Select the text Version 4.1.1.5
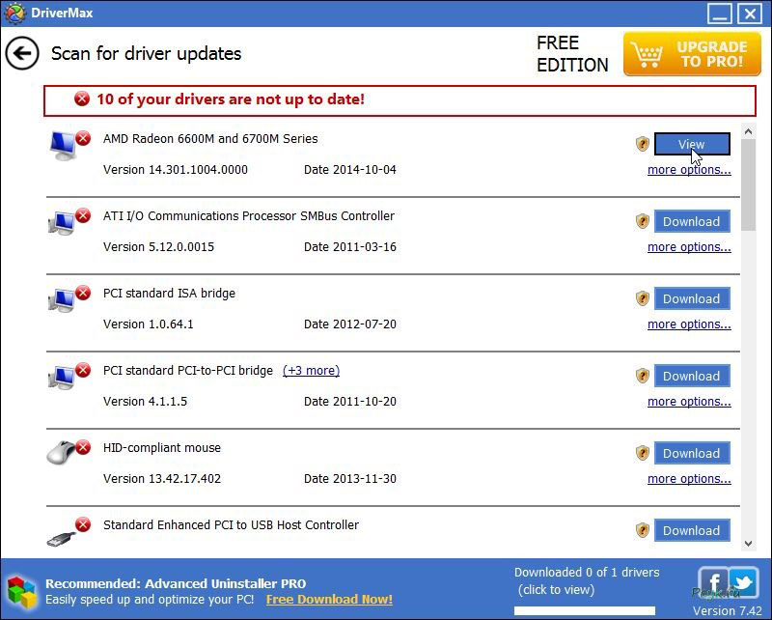The width and height of the screenshot is (772, 620). coord(146,402)
